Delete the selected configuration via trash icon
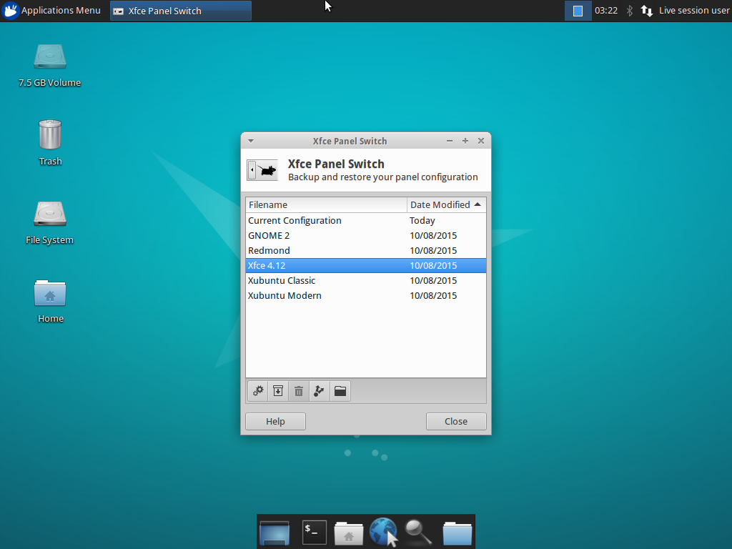This screenshot has height=549, width=732. tap(298, 391)
